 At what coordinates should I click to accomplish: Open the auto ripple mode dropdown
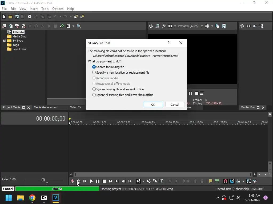pyautogui.click(x=243, y=181)
